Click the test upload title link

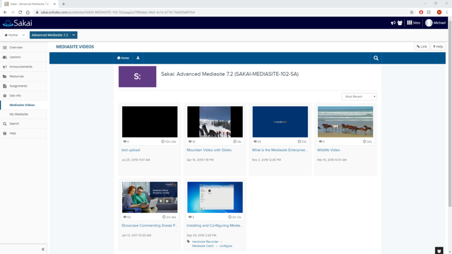pyautogui.click(x=131, y=150)
